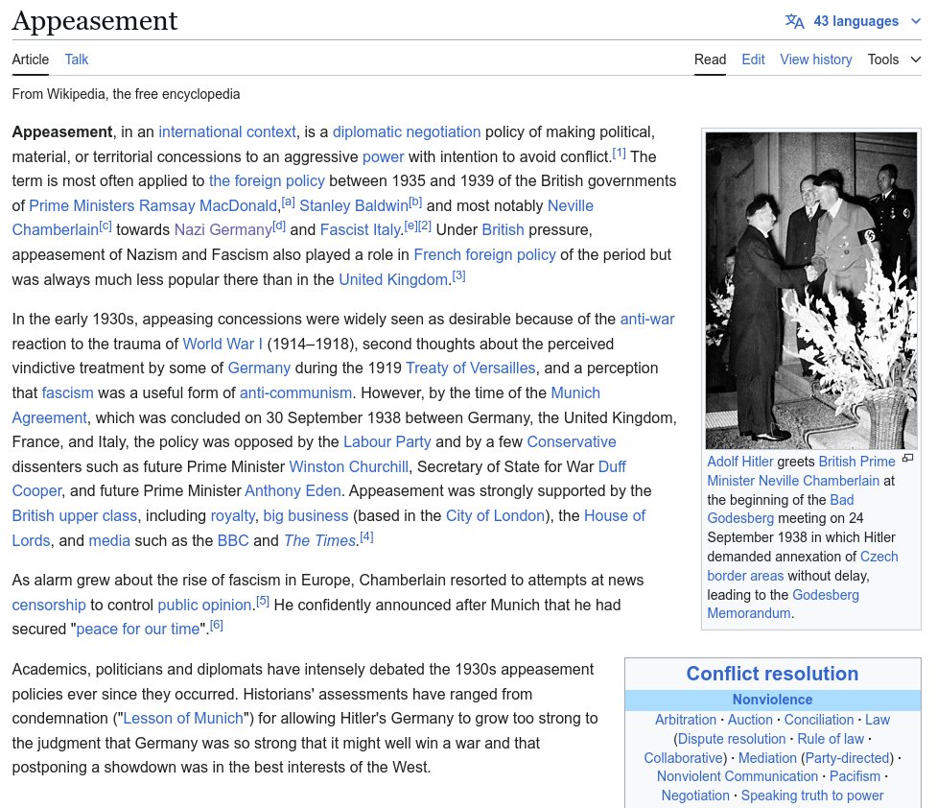Open the View history tab
The height and width of the screenshot is (808, 937).
pyautogui.click(x=815, y=59)
